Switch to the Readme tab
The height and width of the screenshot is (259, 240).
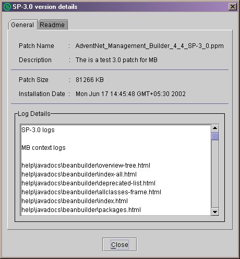point(52,25)
